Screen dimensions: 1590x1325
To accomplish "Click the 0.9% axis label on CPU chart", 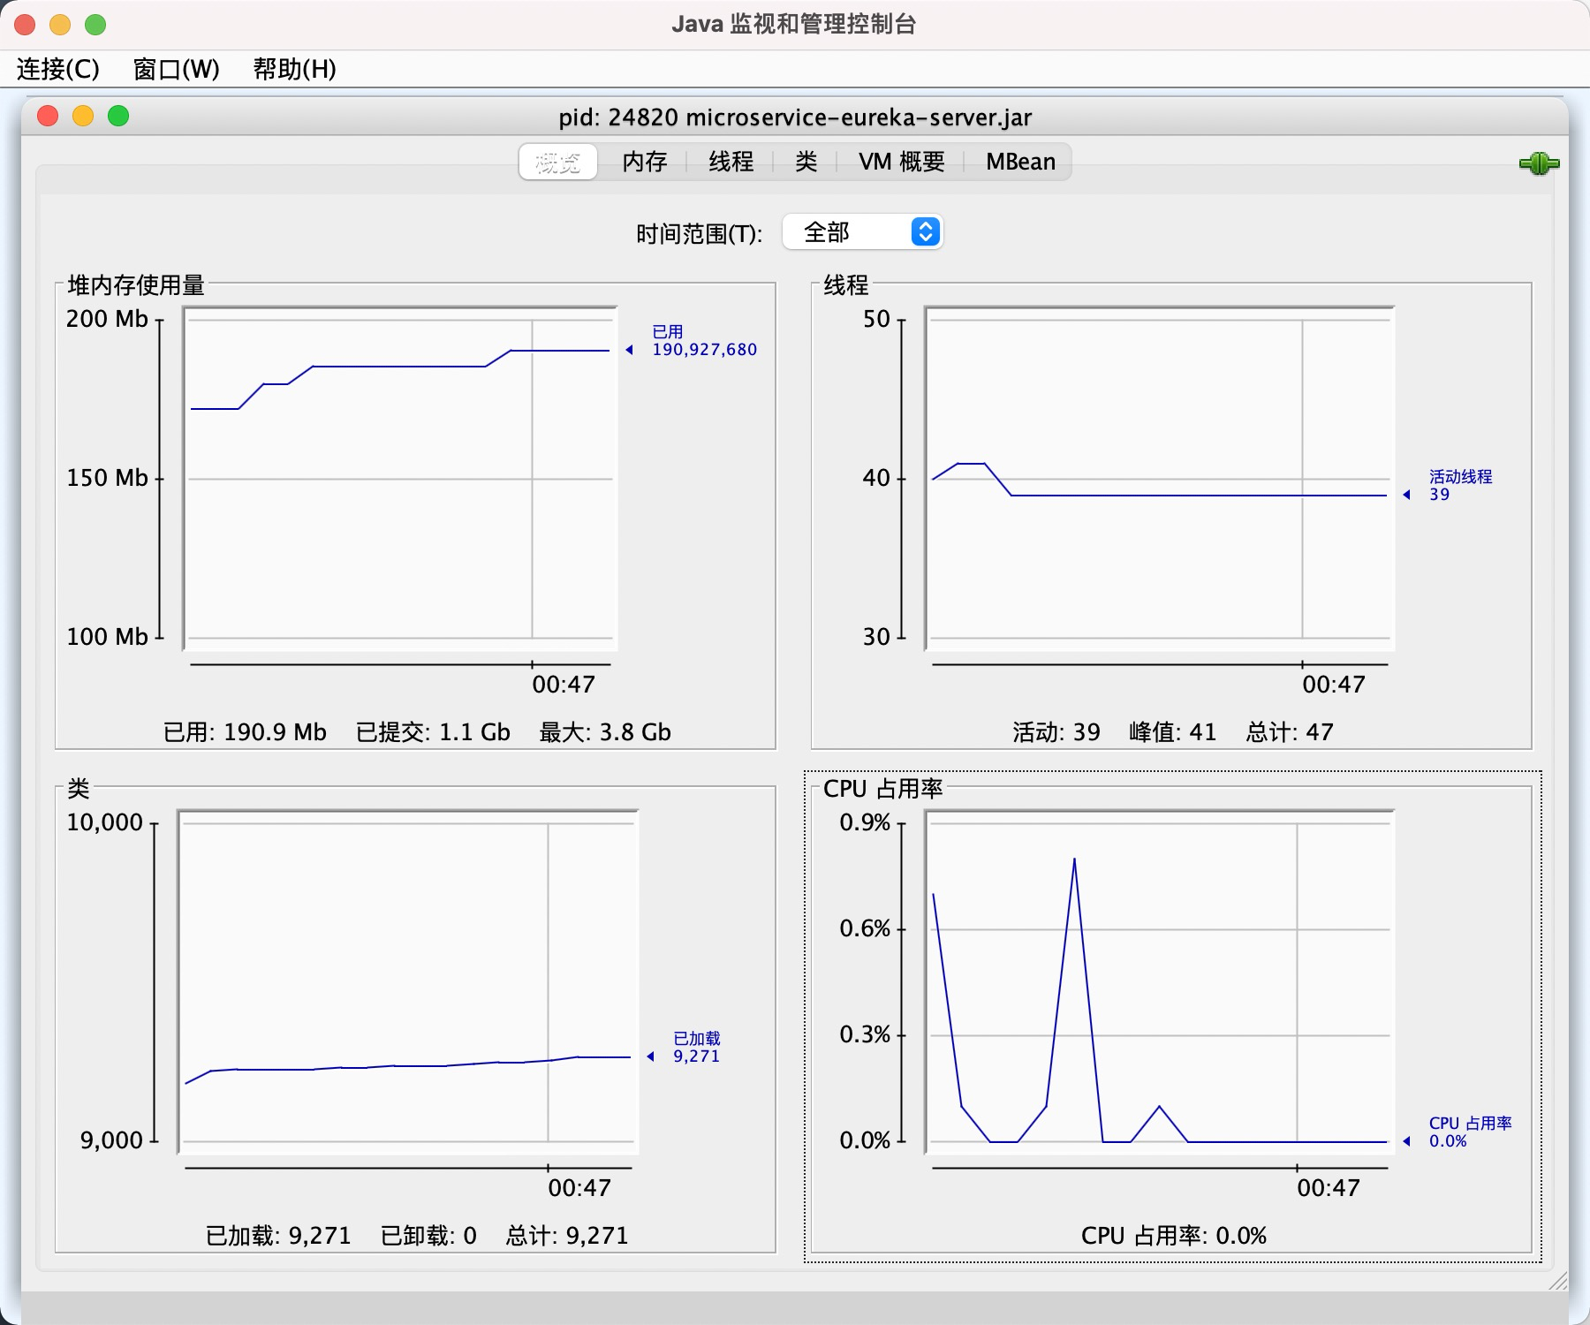I will point(865,822).
